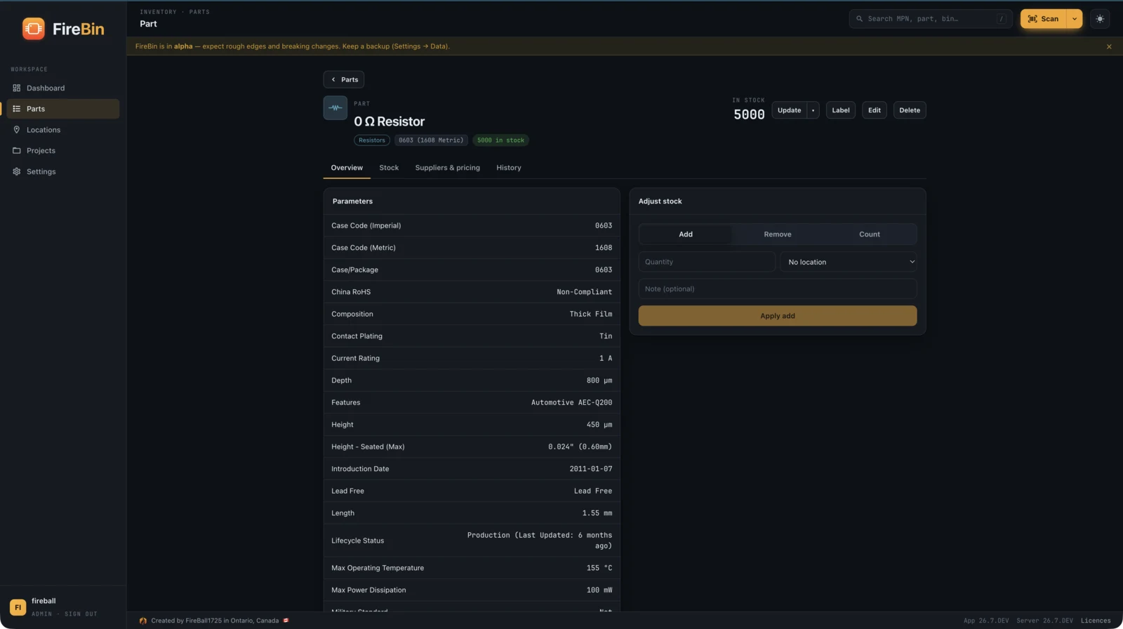Click the footer creator avatar icon
The width and height of the screenshot is (1123, 629).
[143, 621]
